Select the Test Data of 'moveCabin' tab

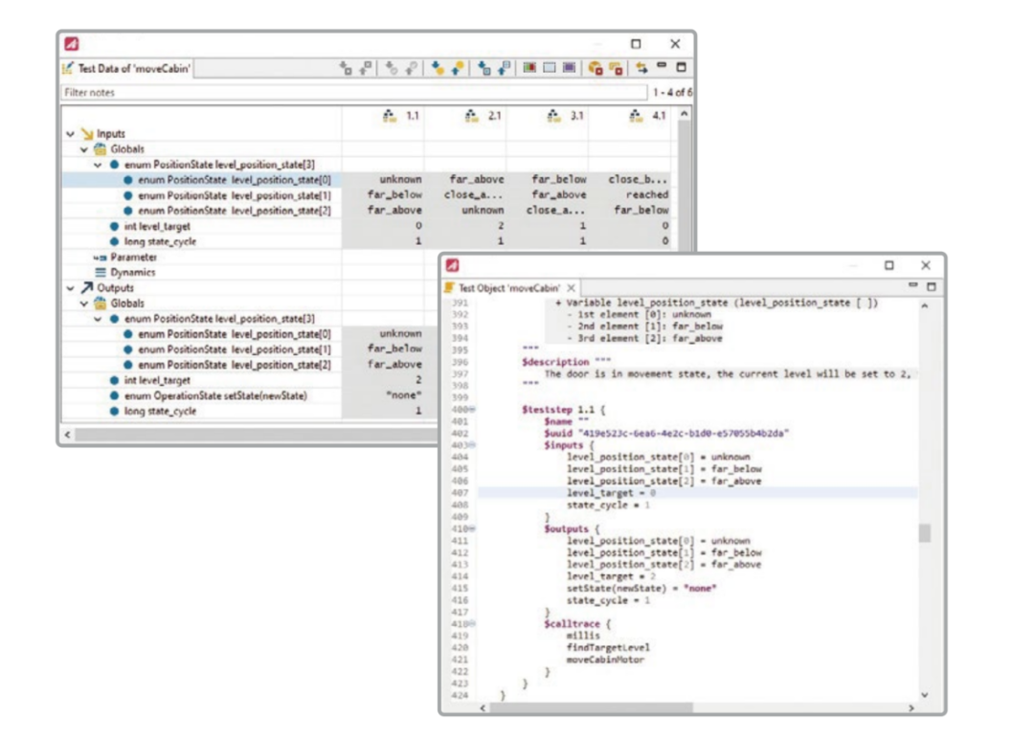(x=127, y=68)
